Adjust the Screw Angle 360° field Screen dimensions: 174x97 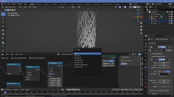(164, 63)
